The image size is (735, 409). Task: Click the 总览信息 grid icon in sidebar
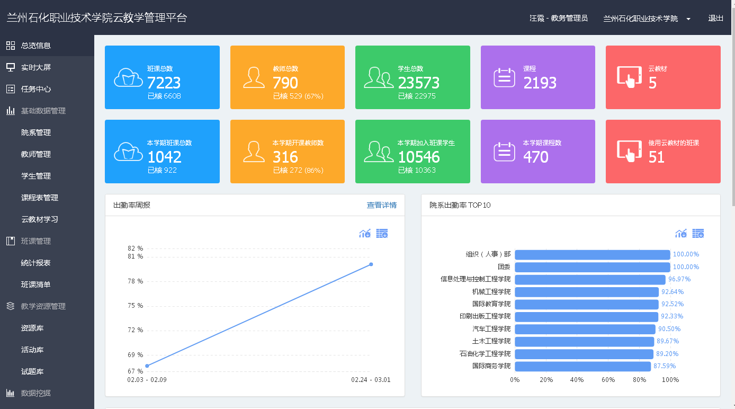pos(11,46)
